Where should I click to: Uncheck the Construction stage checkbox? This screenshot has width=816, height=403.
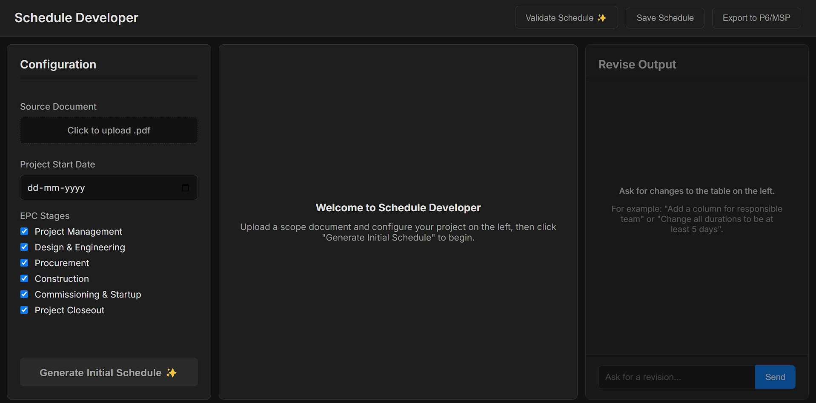tap(24, 278)
